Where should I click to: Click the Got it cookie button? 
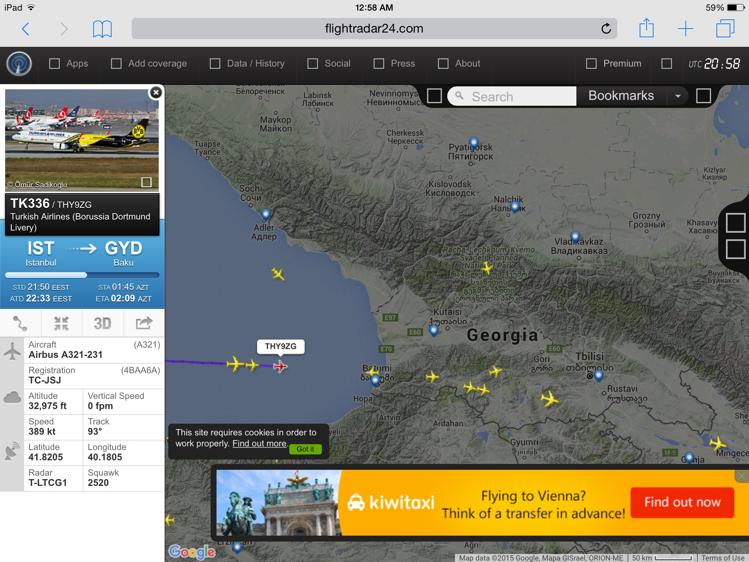click(x=305, y=449)
